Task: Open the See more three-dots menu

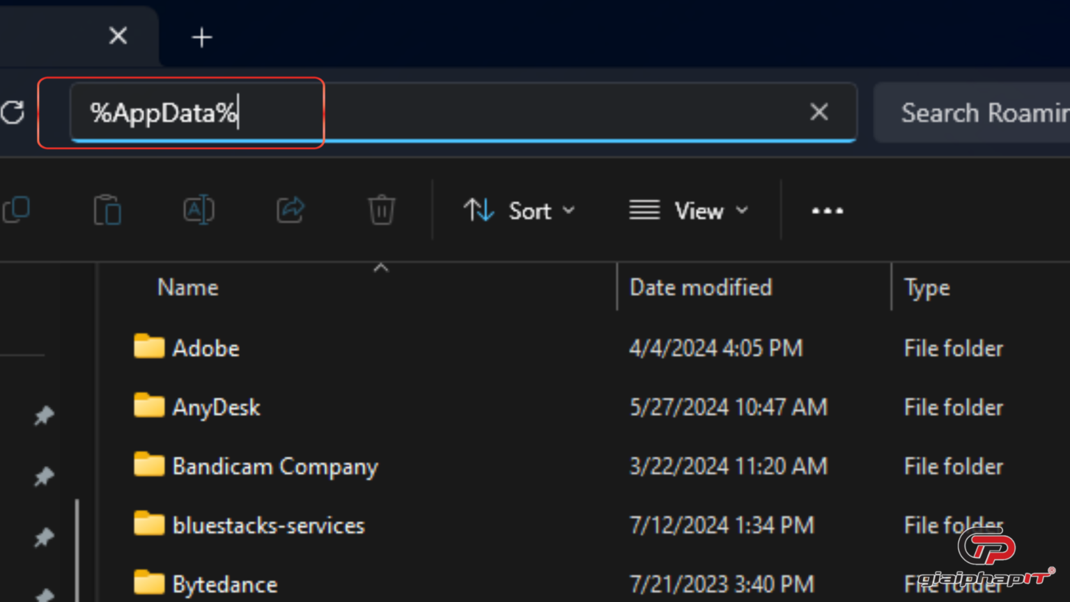Action: click(827, 210)
